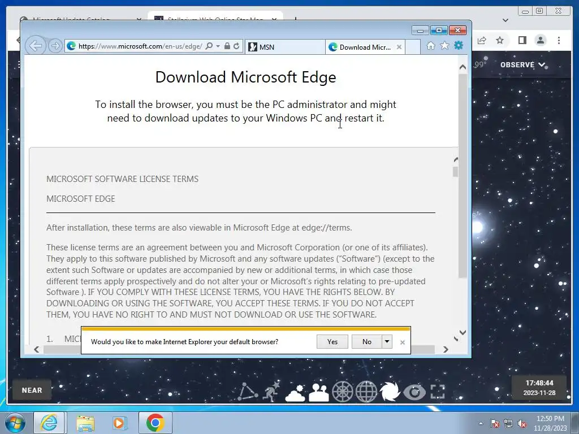
Task: Click the license terms scrollbar thumb
Action: [x=455, y=172]
